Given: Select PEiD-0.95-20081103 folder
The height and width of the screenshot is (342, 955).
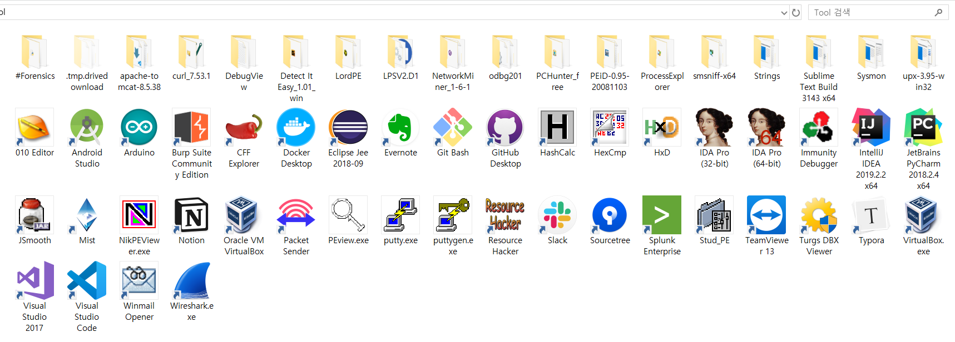Looking at the screenshot, I should [x=610, y=51].
